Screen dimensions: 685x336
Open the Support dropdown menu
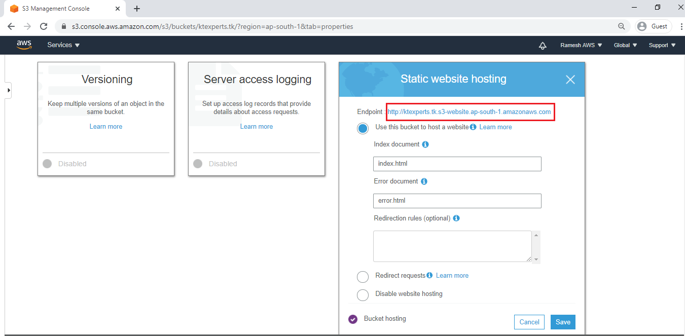(662, 45)
